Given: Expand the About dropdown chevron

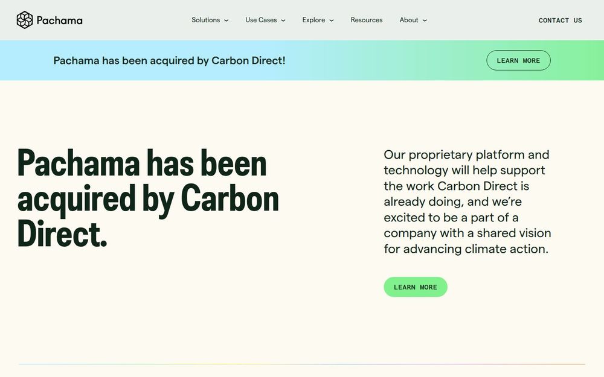Looking at the screenshot, I should pyautogui.click(x=425, y=21).
